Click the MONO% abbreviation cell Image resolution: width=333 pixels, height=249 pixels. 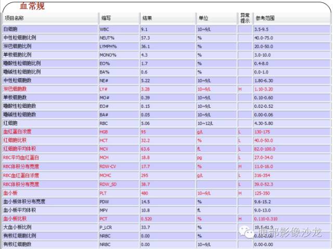108,55
